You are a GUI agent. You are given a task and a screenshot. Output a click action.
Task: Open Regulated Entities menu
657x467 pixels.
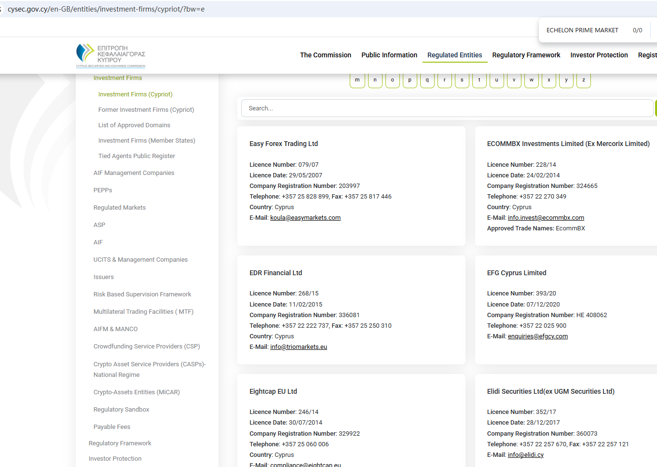click(x=454, y=55)
